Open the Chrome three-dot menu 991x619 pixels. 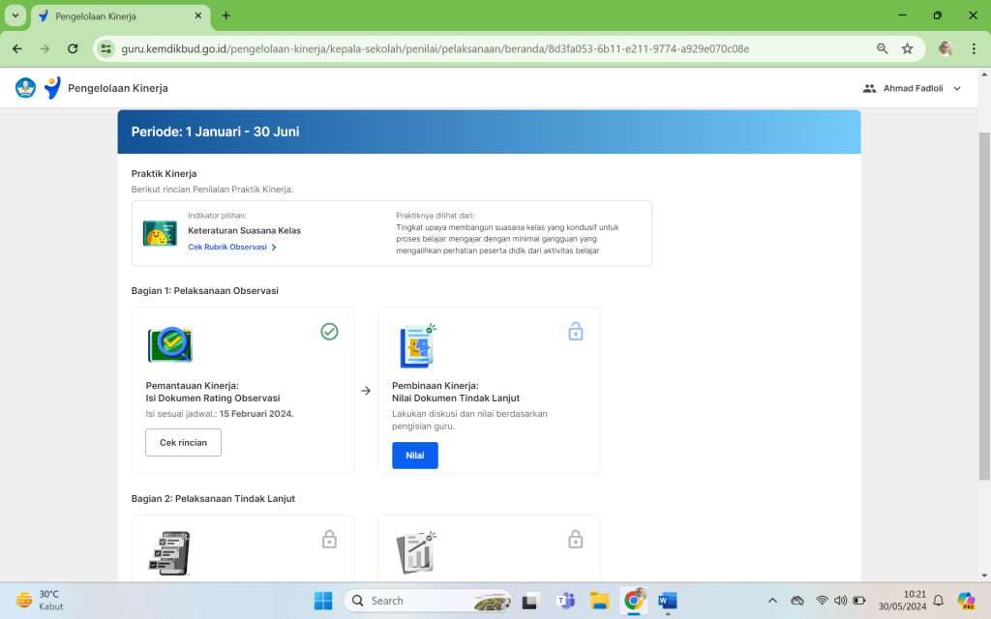pos(974,48)
